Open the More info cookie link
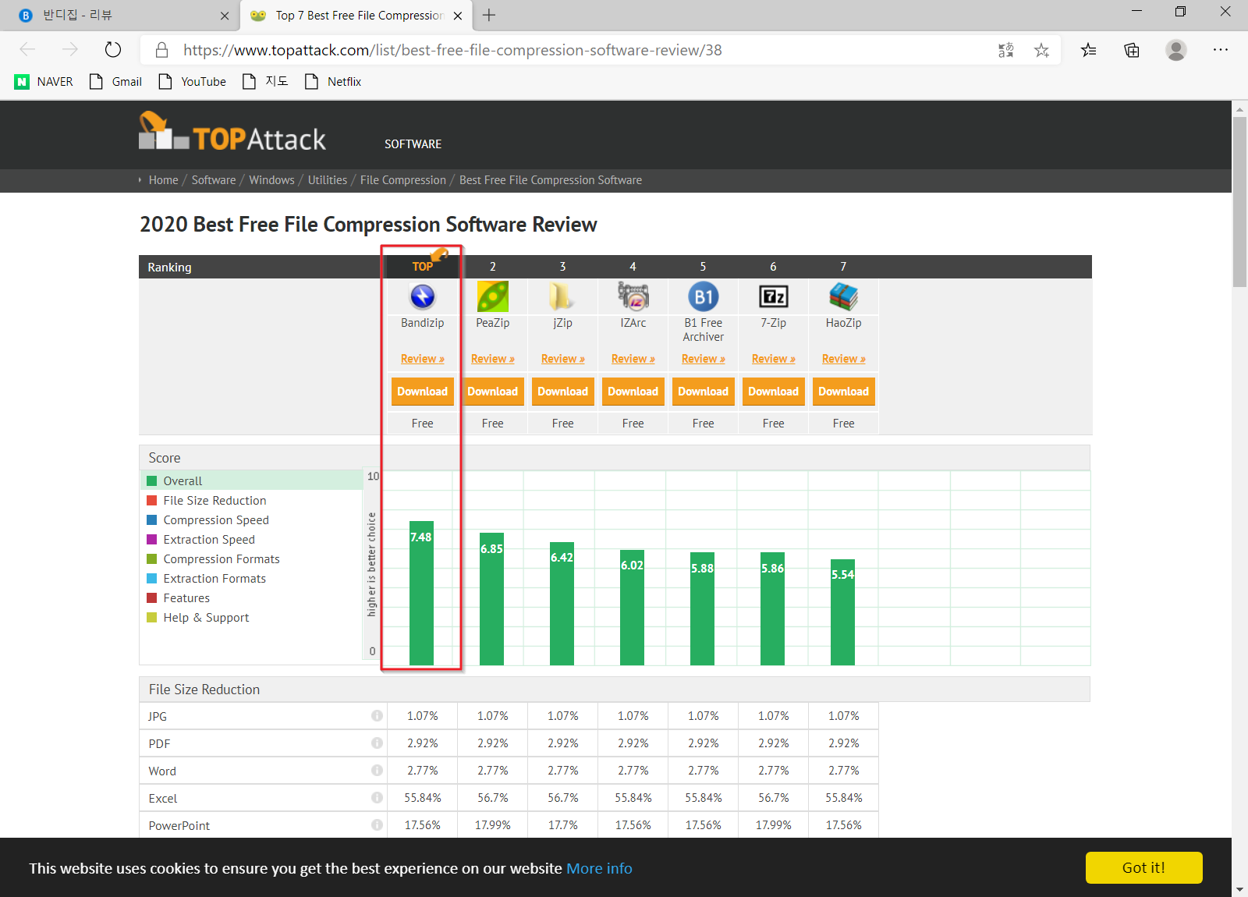 pos(599,868)
